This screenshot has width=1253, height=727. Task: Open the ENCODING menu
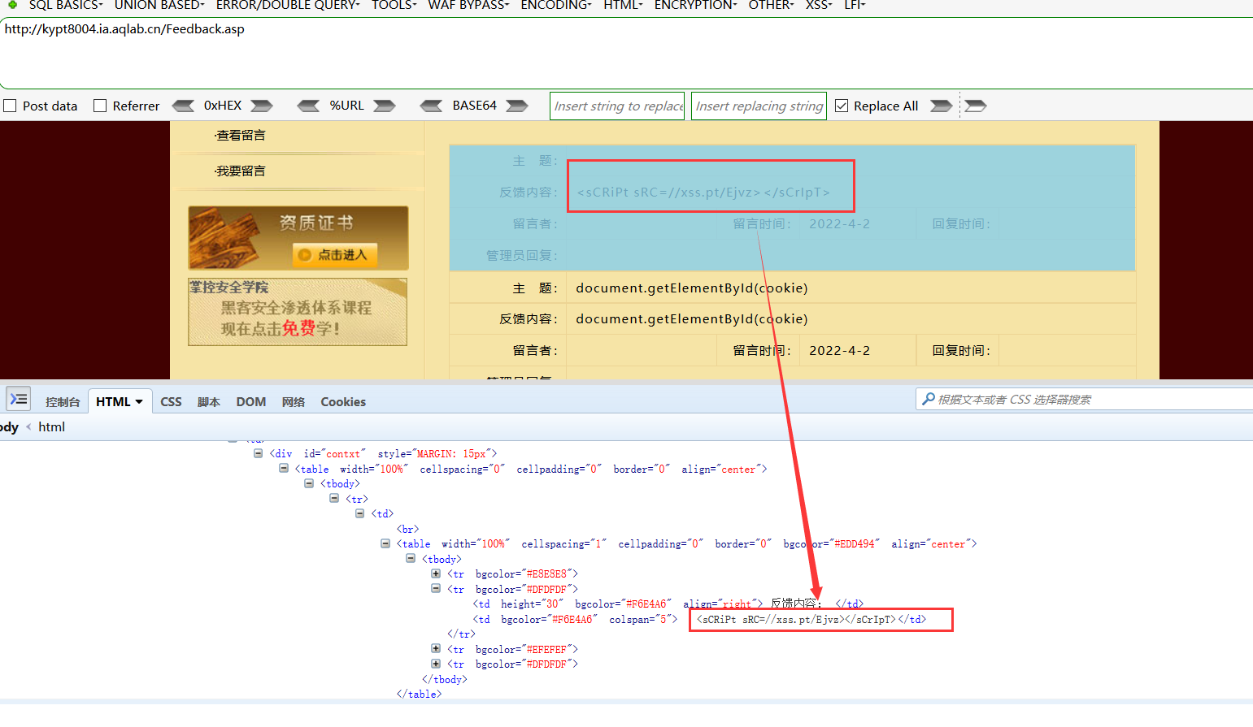click(x=556, y=5)
